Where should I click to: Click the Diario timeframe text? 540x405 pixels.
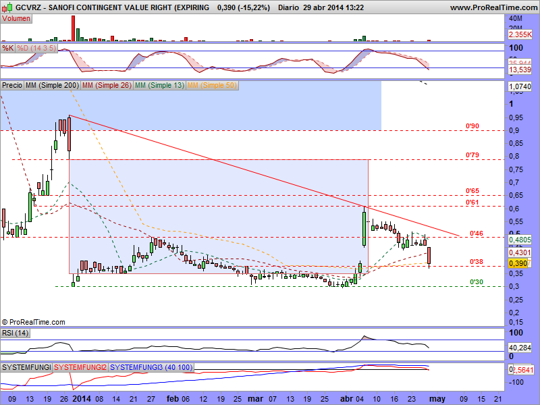pyautogui.click(x=288, y=7)
